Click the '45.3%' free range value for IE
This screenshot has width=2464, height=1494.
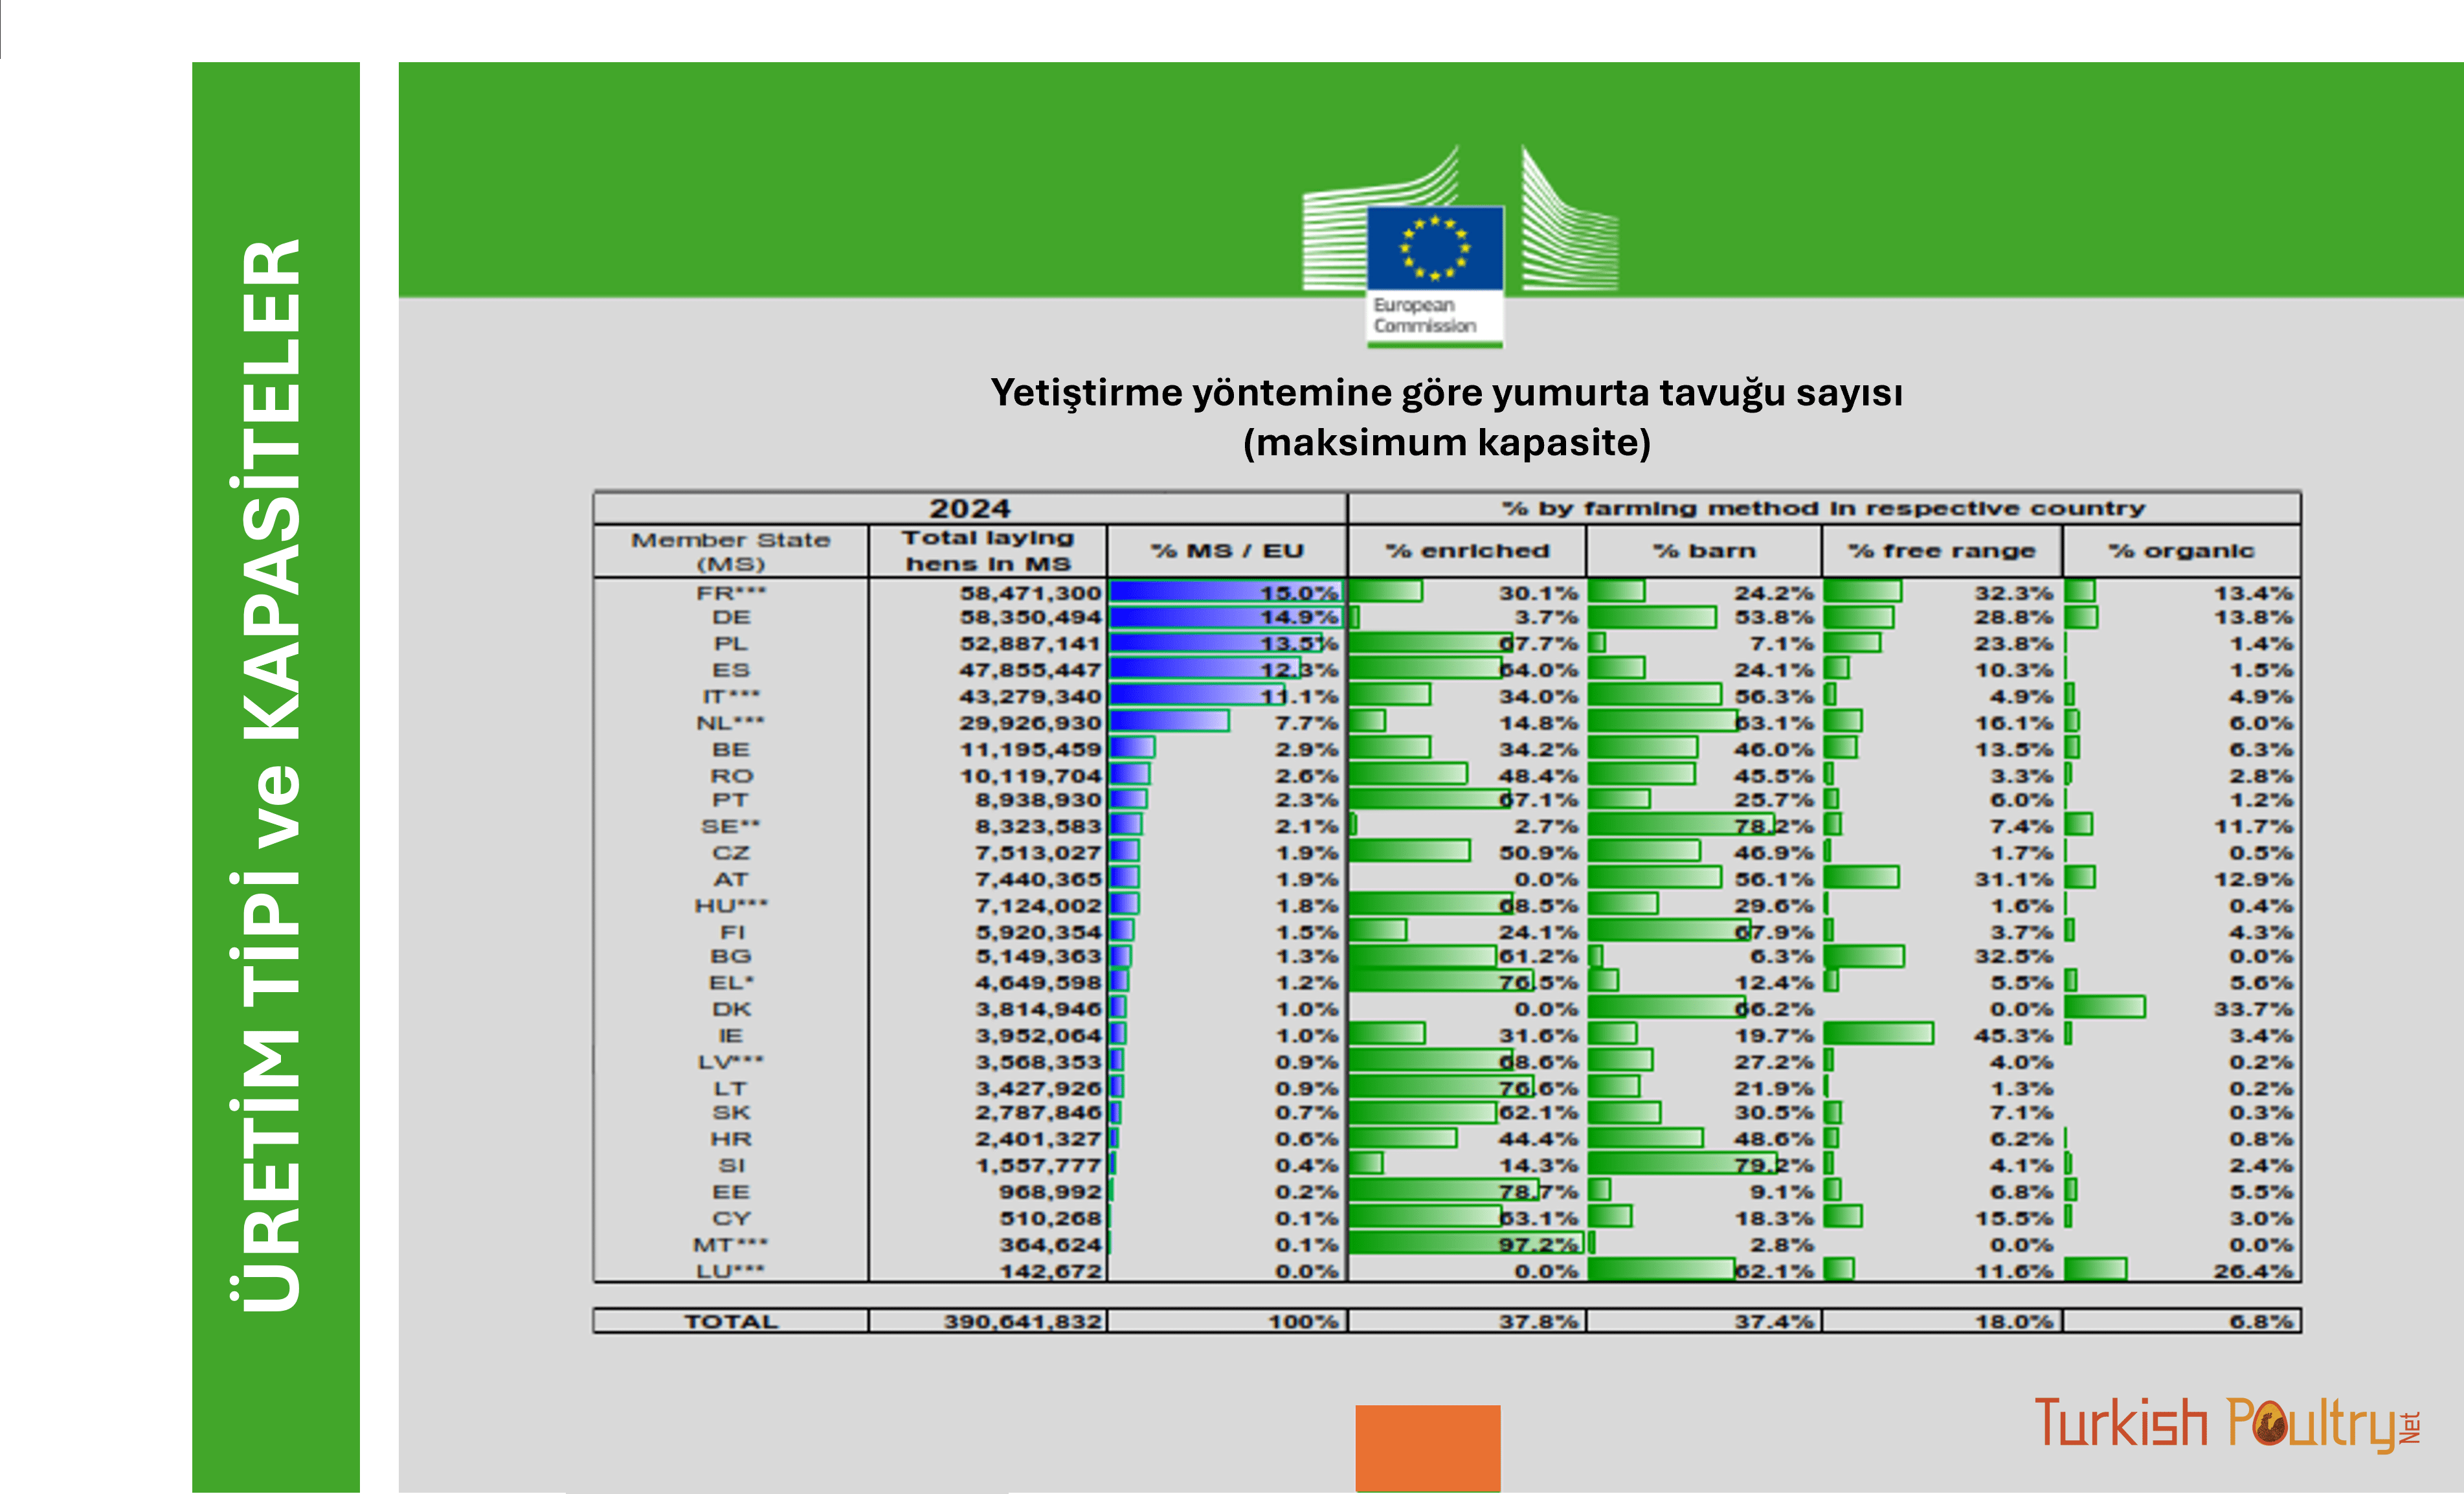click(x=2013, y=1036)
